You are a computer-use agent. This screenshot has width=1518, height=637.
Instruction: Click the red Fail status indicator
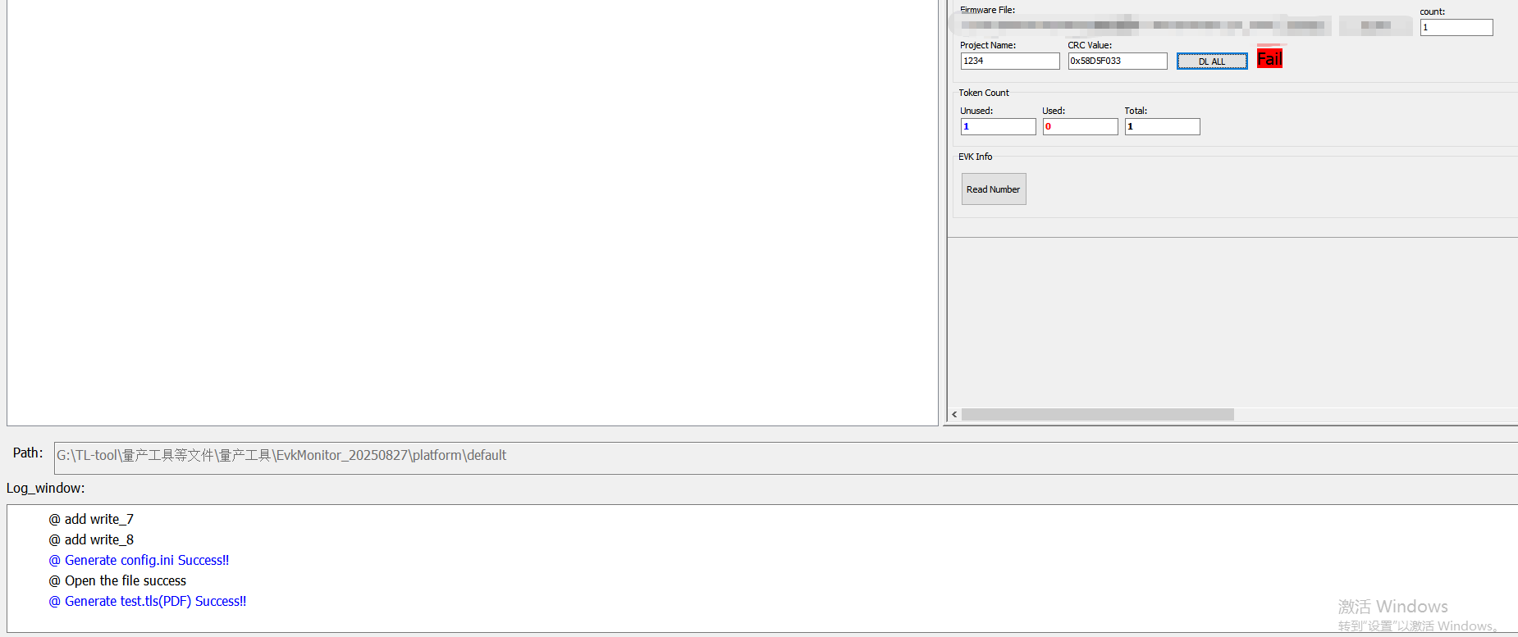pyautogui.click(x=1269, y=58)
